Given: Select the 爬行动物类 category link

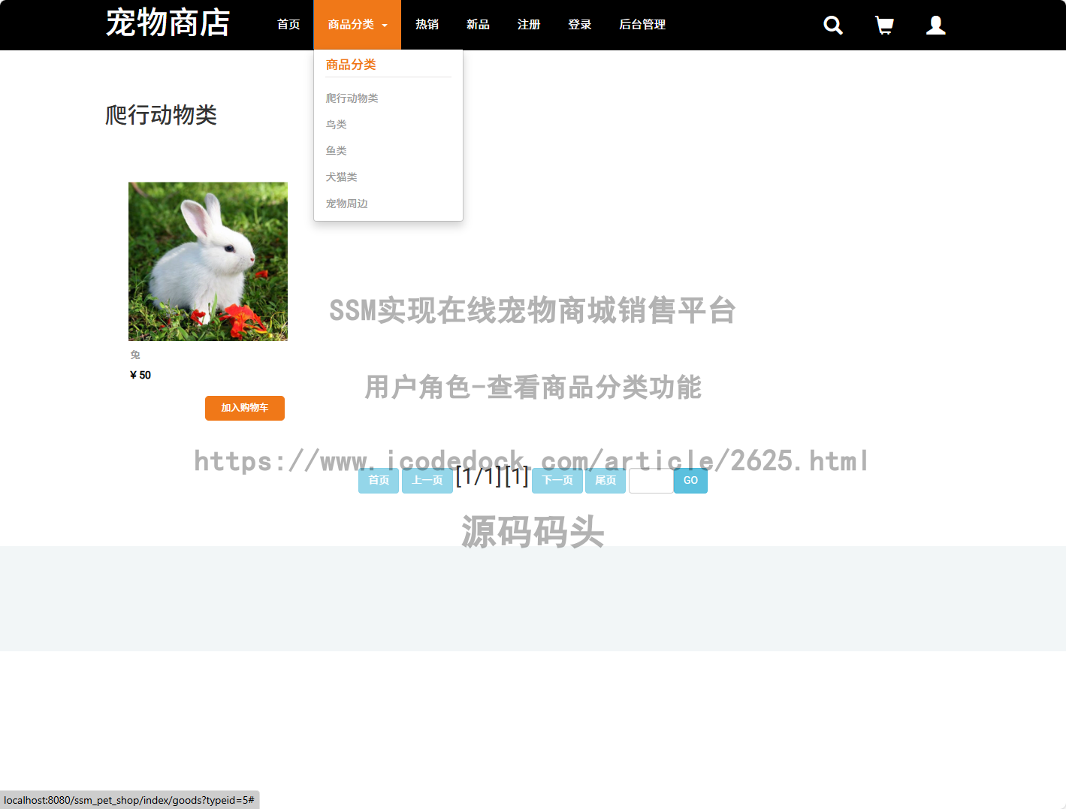Looking at the screenshot, I should pyautogui.click(x=352, y=98).
